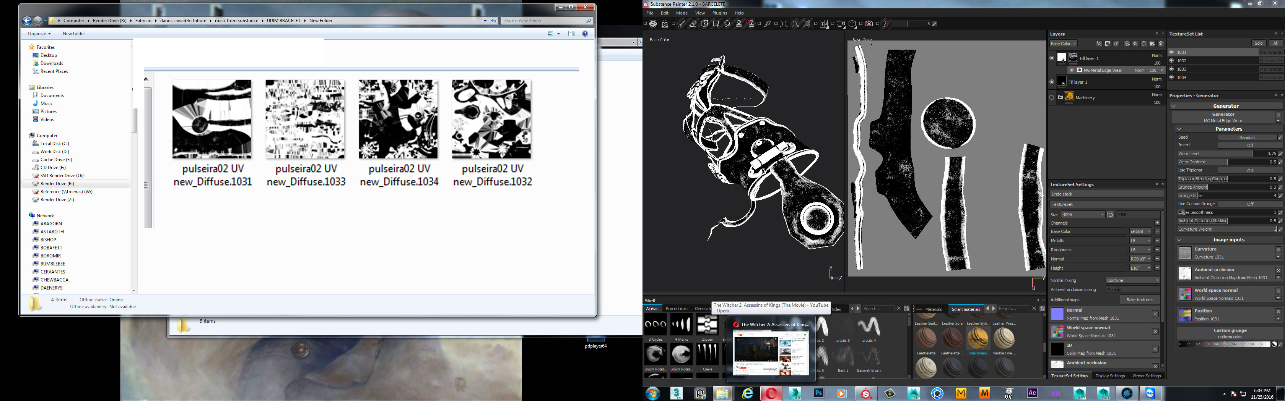
Task: Select the Polygon Fill tool
Action: click(716, 23)
